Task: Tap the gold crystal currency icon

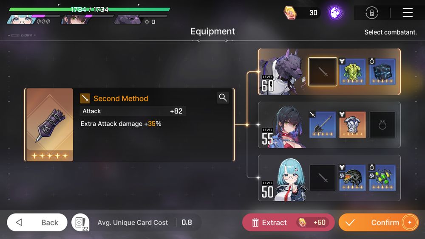Action: pyautogui.click(x=290, y=13)
